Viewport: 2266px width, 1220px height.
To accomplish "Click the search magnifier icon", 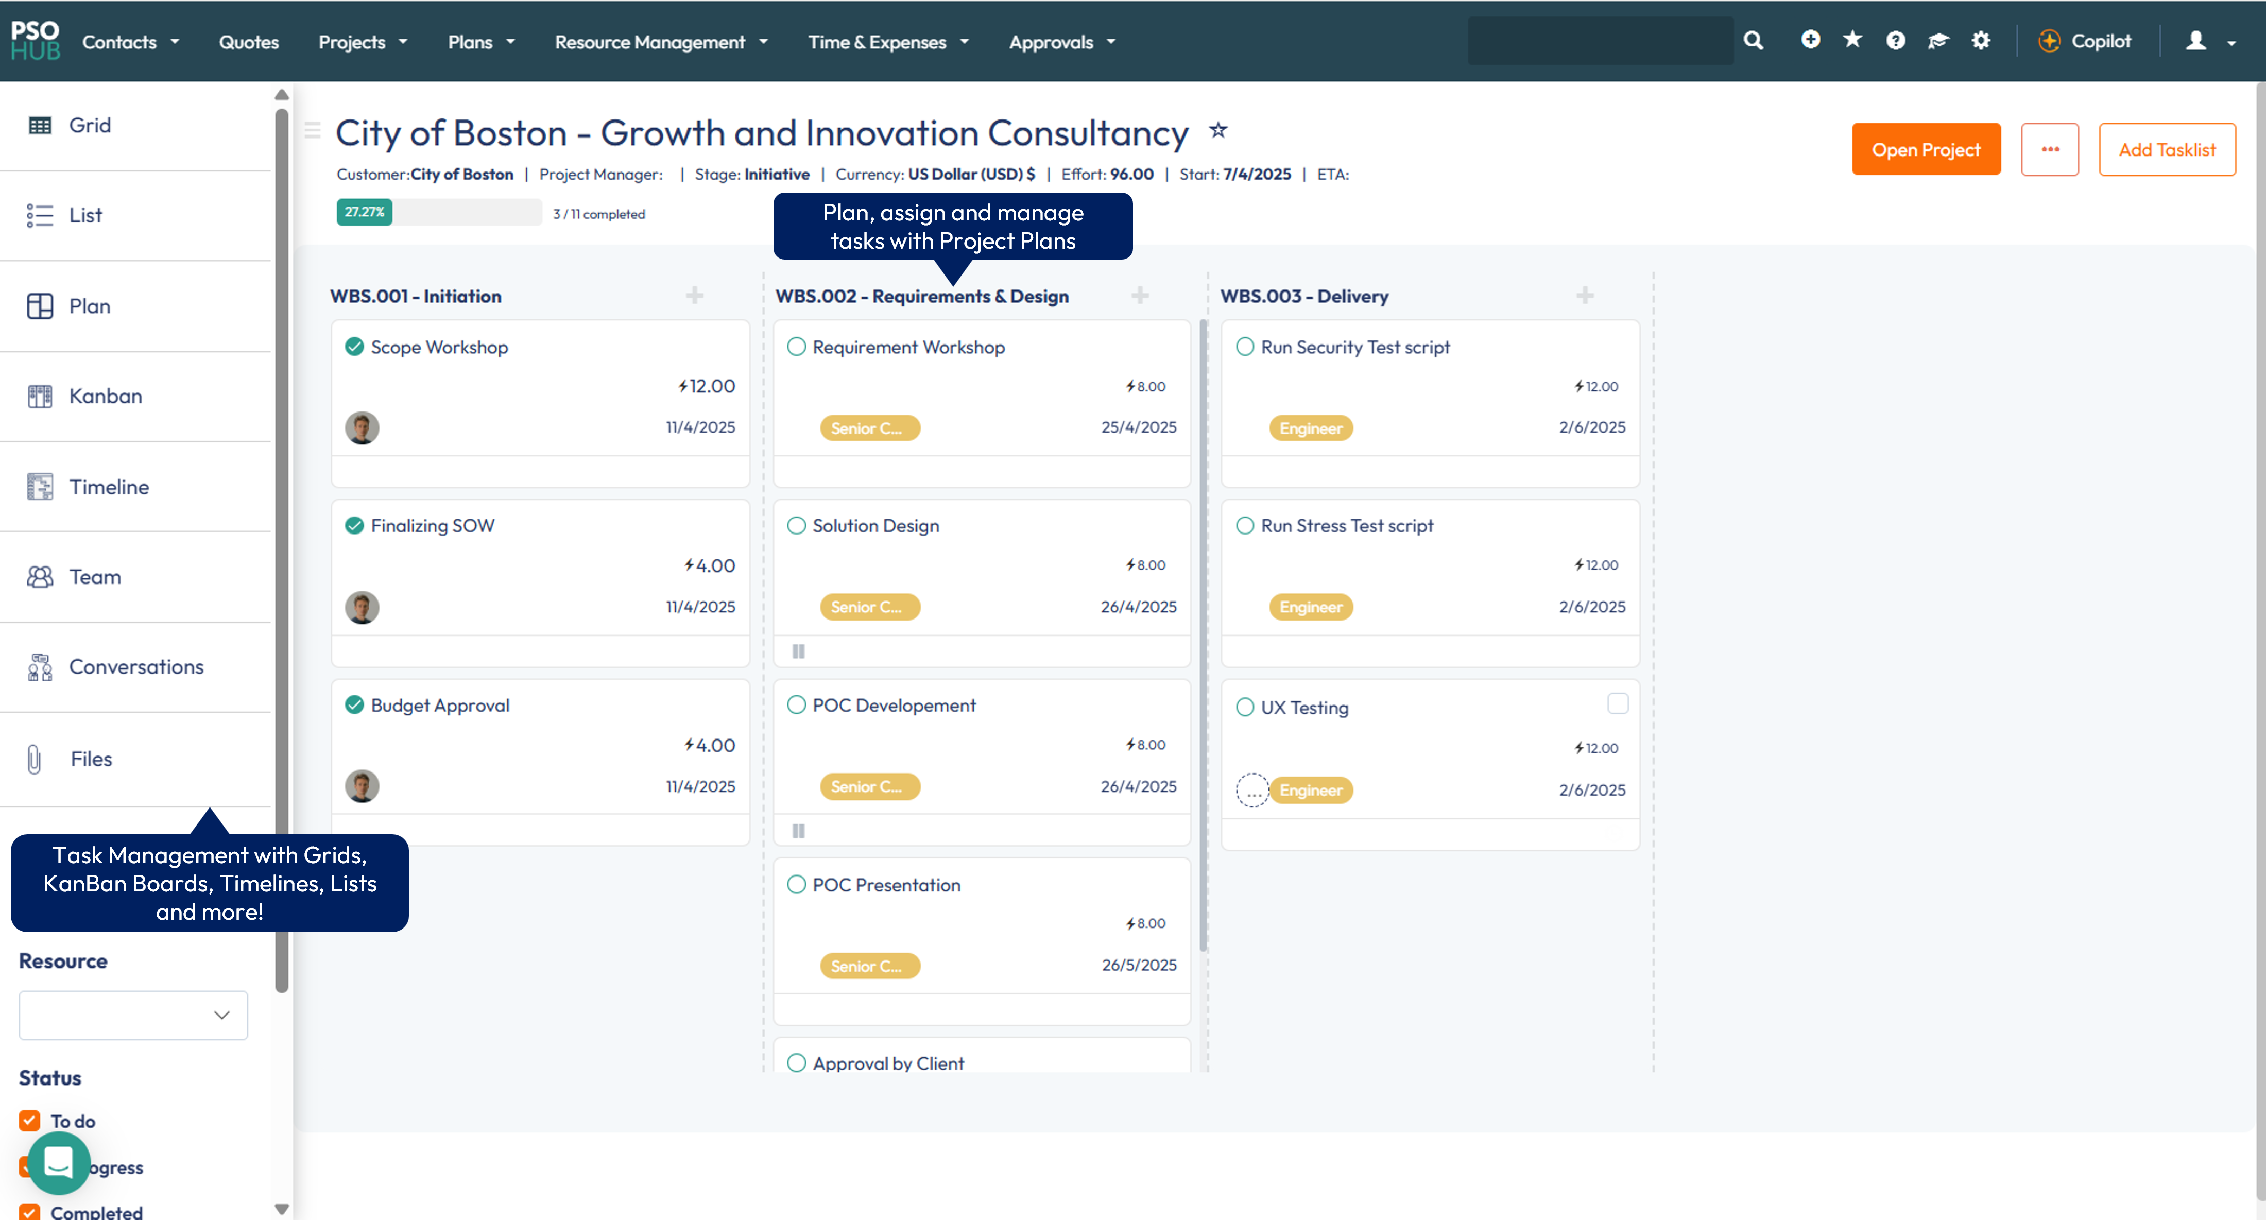I will 1753,41.
